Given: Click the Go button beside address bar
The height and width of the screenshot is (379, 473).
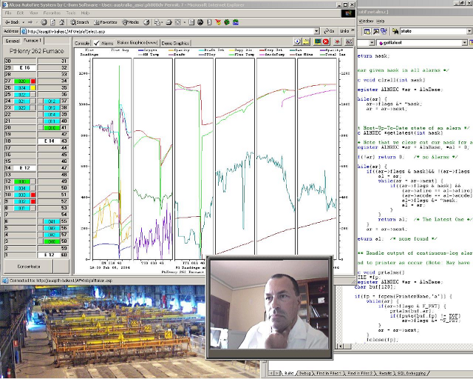Looking at the screenshot, I should pyautogui.click(x=329, y=31).
